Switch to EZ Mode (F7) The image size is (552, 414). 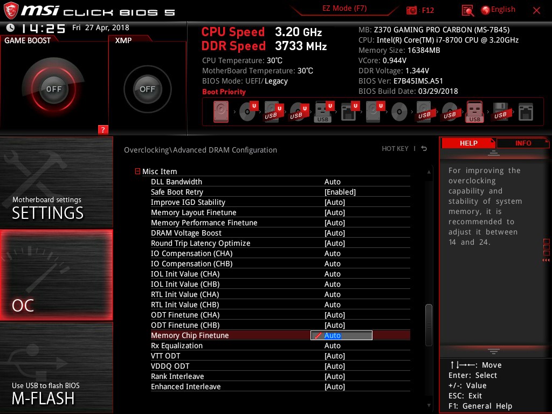(344, 9)
